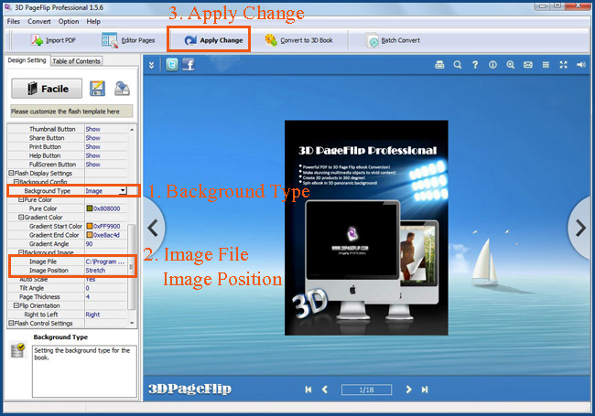Share the book on Facebook
Viewport: 595px width, 416px height.
click(x=189, y=64)
